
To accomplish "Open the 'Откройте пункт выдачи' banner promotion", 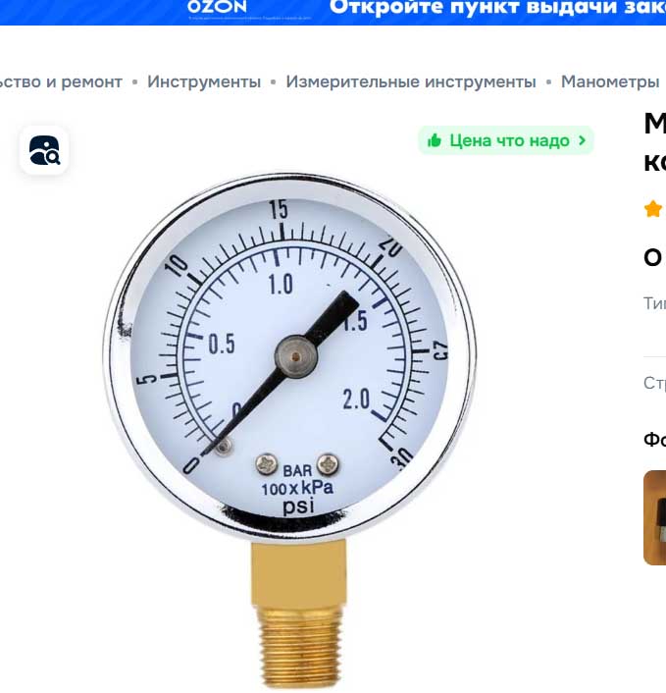I will 497,8.
